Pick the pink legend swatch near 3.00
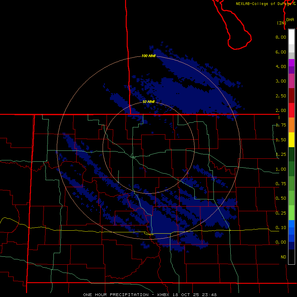The width and height of the screenshot is (297, 297). tap(291, 81)
